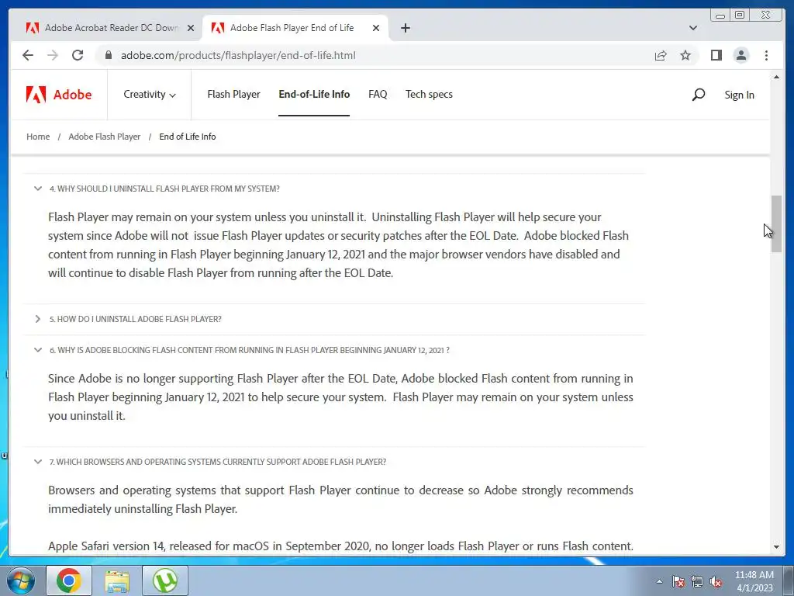Open the browser side panel icon
The image size is (794, 596).
pos(716,55)
